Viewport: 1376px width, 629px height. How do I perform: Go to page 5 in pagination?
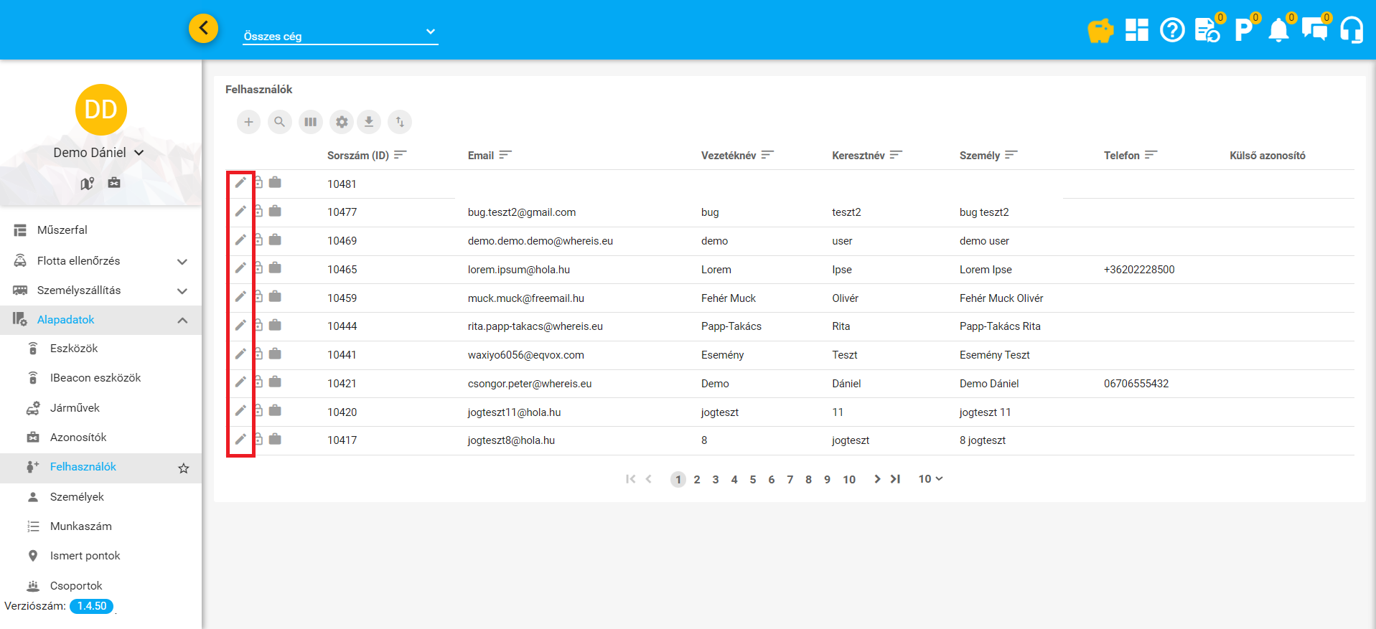(753, 480)
